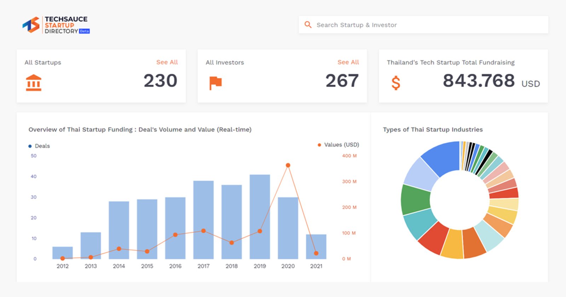The width and height of the screenshot is (566, 297).
Task: Click the magnifying glass search icon
Action: pos(308,25)
